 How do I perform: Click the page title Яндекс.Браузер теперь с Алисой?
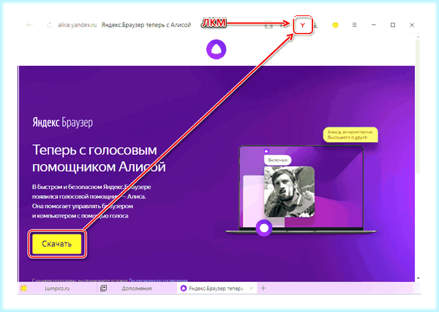[146, 25]
